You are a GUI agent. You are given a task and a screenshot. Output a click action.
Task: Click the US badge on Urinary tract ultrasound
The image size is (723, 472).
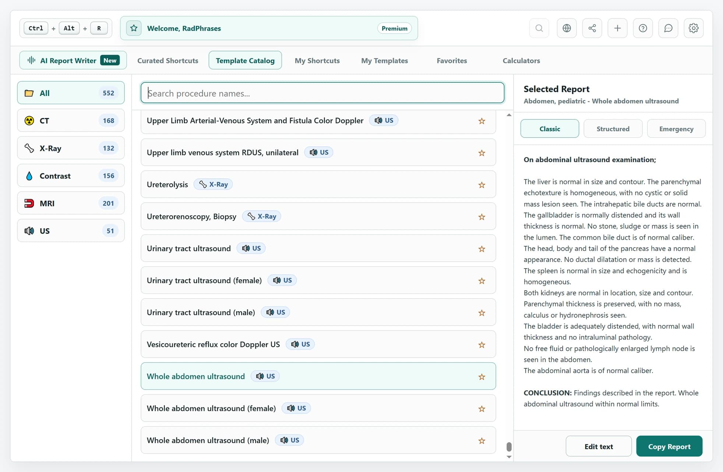[x=251, y=248]
